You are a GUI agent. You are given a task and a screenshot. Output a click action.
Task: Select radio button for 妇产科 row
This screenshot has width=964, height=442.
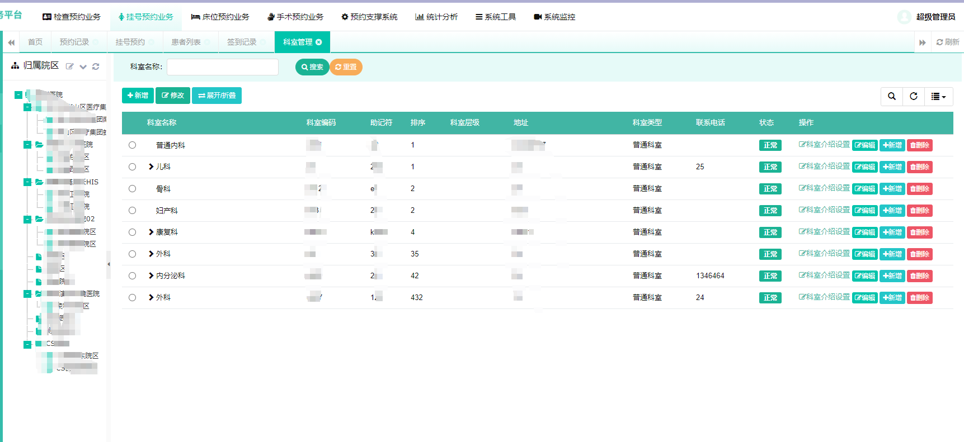pos(132,211)
